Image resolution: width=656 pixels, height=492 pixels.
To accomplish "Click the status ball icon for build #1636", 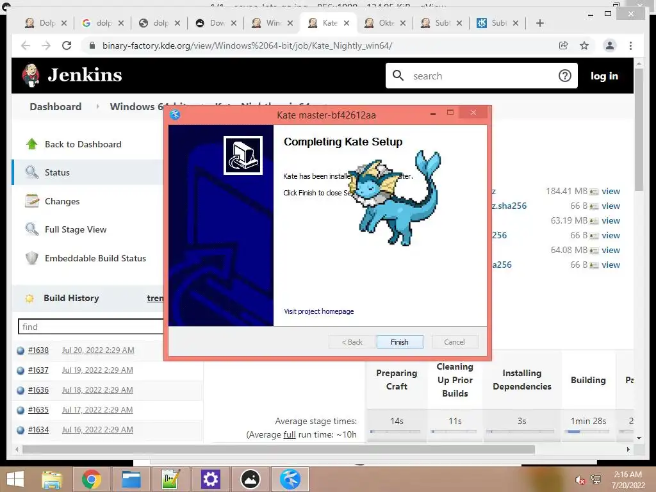I will 20,390.
